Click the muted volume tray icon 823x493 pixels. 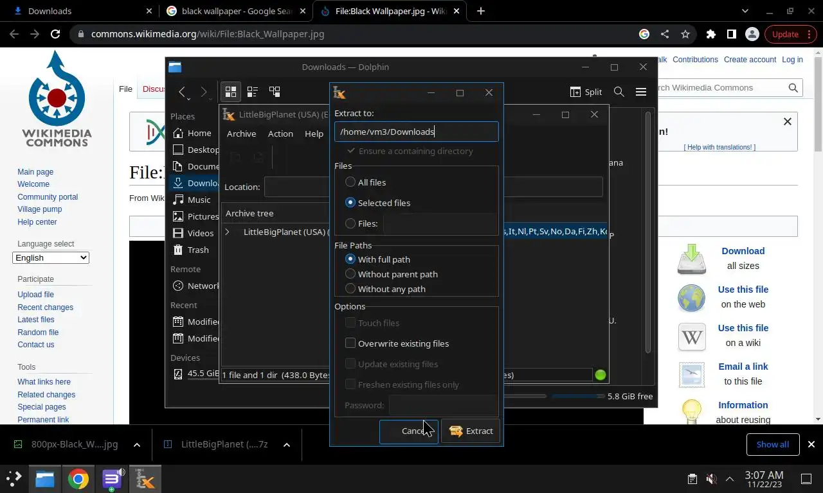[x=711, y=479]
